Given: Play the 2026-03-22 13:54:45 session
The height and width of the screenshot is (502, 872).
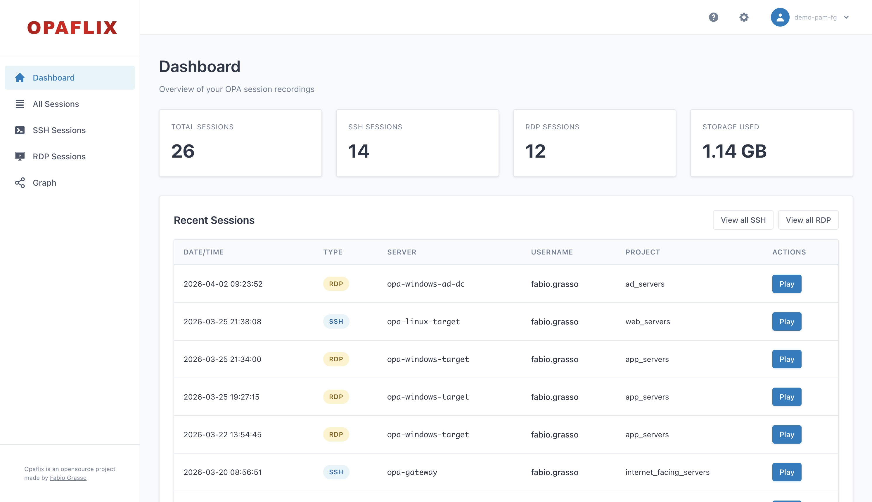Looking at the screenshot, I should [x=787, y=434].
